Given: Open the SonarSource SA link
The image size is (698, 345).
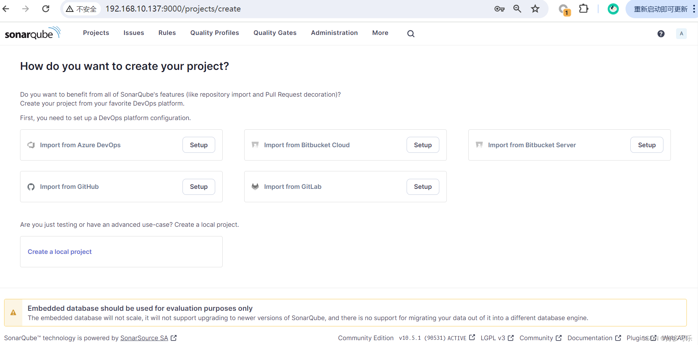Looking at the screenshot, I should pyautogui.click(x=144, y=338).
